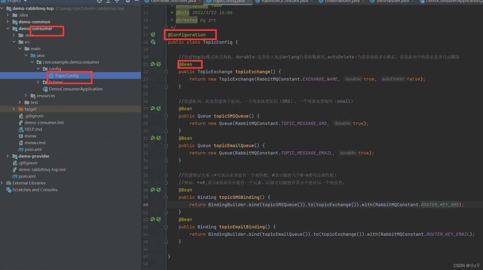This screenshot has height=270, width=483.
Task: Toggle the fold marker at line 28 topicSMSQueue
Action: click(x=166, y=116)
